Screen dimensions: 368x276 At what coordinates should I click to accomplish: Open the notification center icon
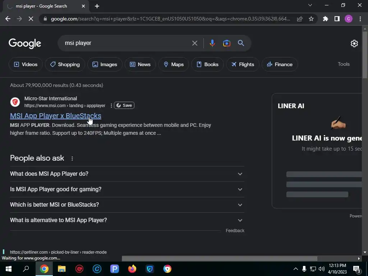coord(356,269)
